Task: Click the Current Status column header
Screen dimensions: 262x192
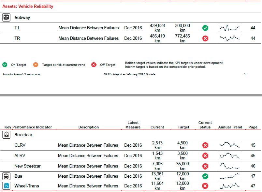Action: point(205,125)
